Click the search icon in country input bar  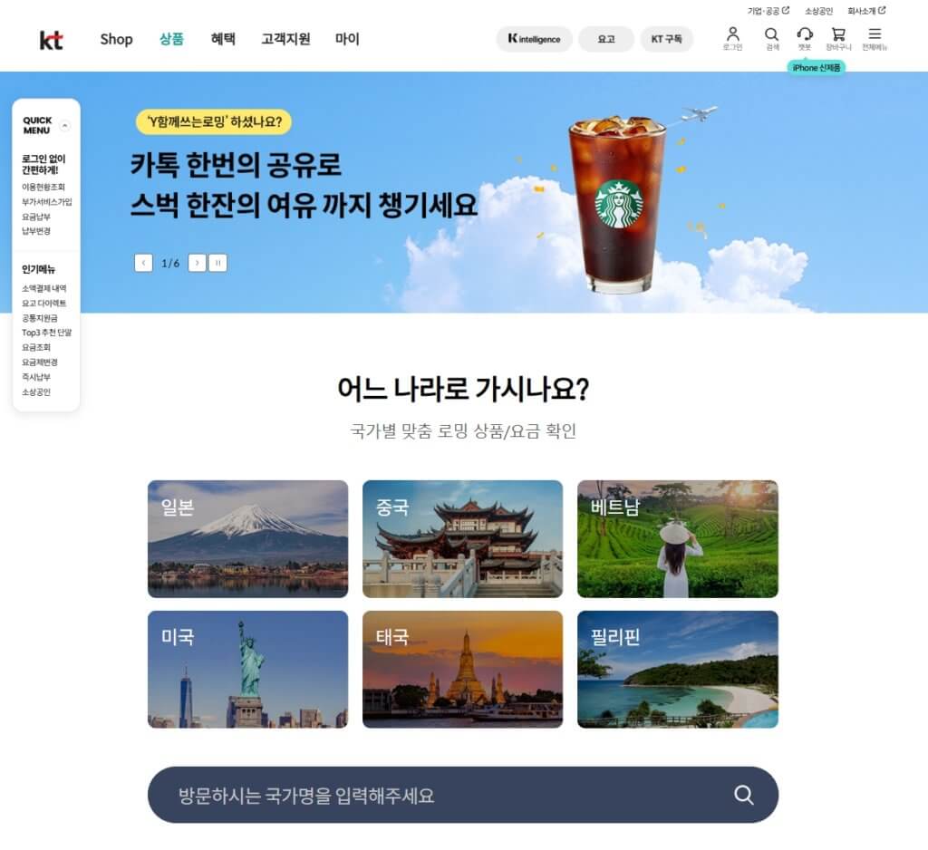tap(743, 795)
